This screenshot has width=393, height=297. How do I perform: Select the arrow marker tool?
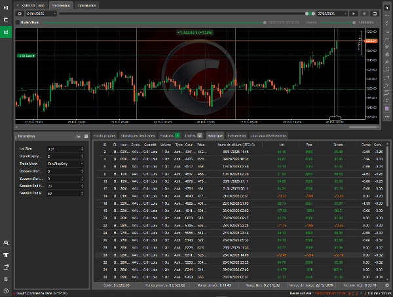point(386,86)
